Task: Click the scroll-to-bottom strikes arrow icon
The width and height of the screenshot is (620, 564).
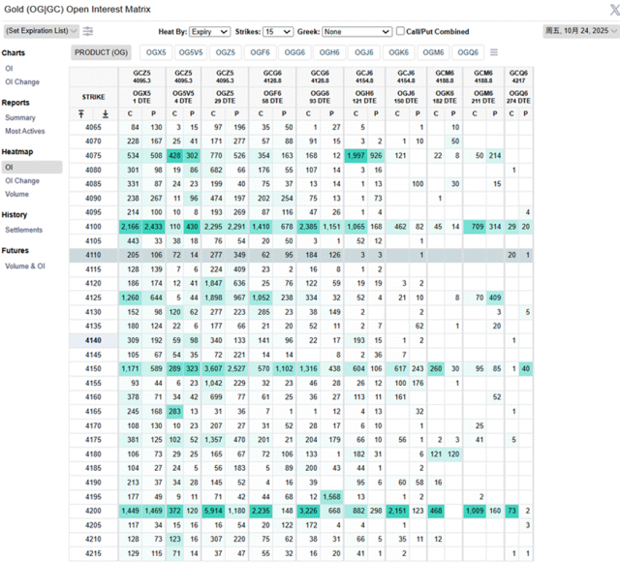Action: (105, 113)
